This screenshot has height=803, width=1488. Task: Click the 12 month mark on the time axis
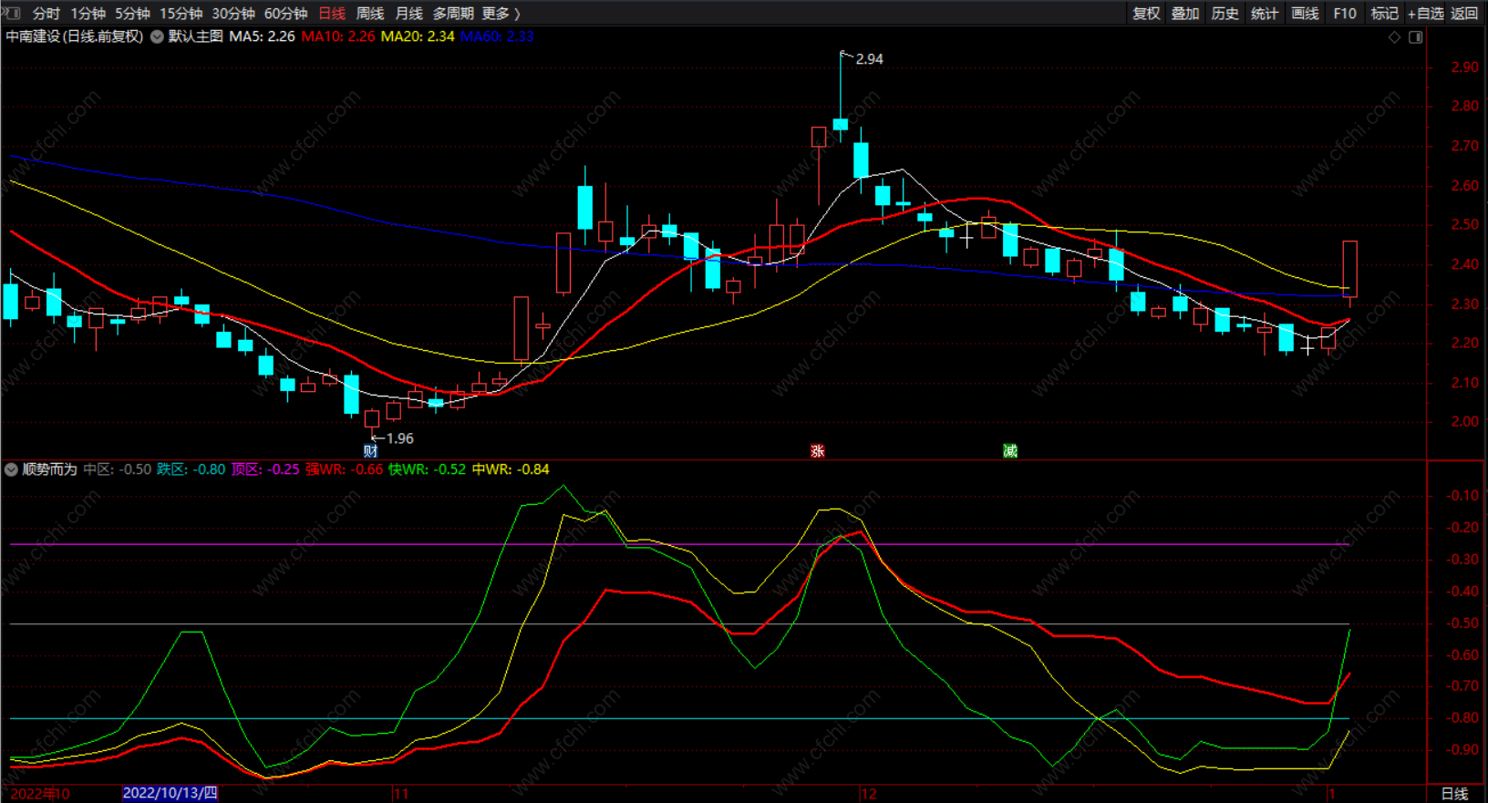869,794
